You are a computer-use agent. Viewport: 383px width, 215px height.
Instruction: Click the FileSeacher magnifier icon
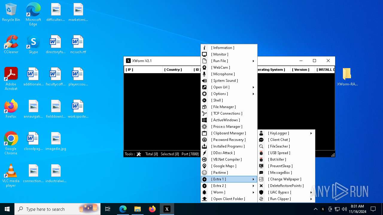pyautogui.click(x=261, y=146)
